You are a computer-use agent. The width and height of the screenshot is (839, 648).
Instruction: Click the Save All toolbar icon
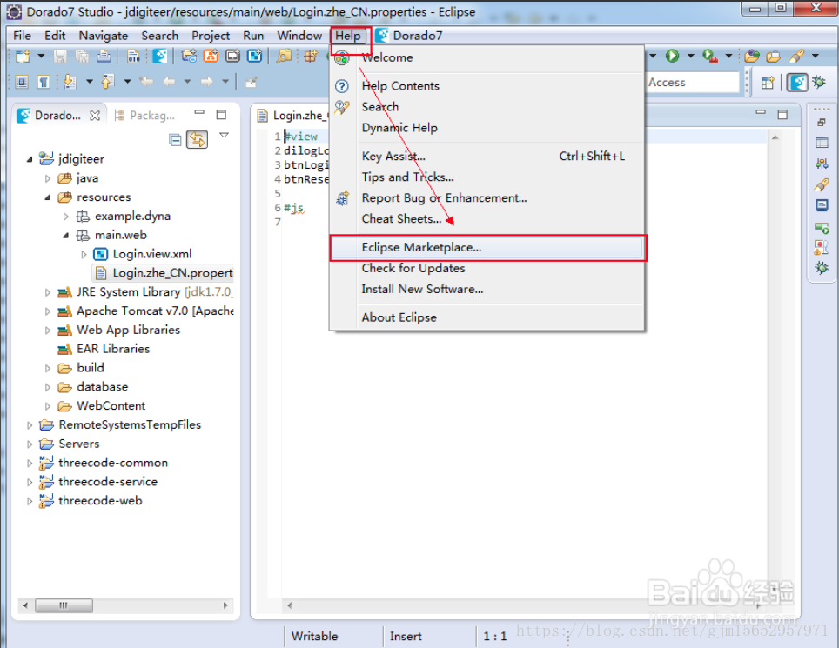(x=82, y=57)
